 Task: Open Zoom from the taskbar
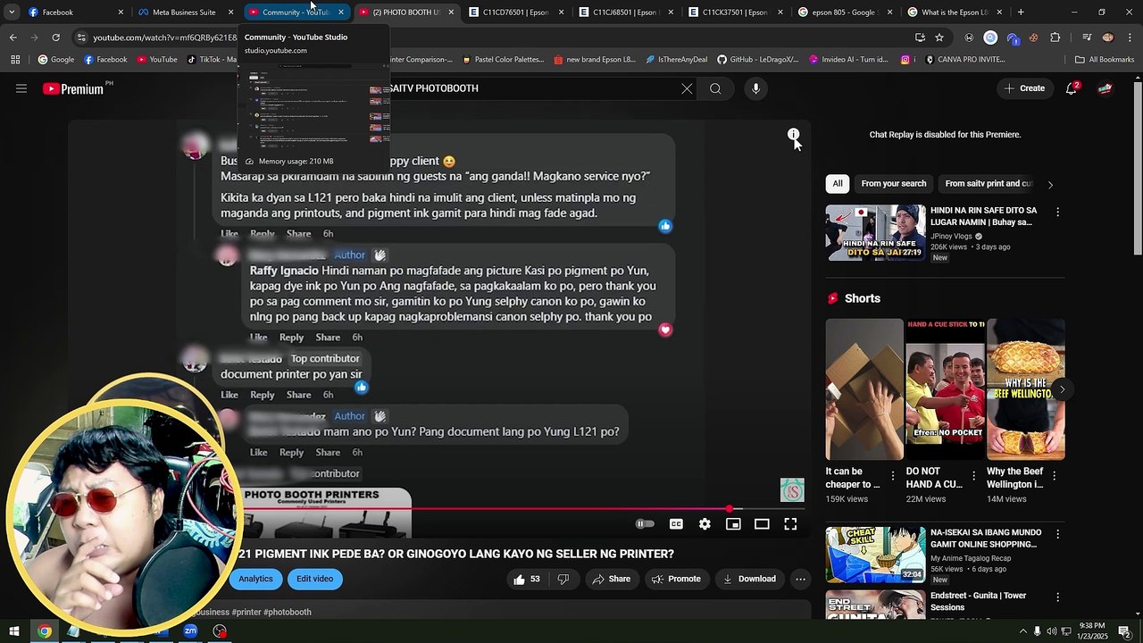[x=190, y=631]
